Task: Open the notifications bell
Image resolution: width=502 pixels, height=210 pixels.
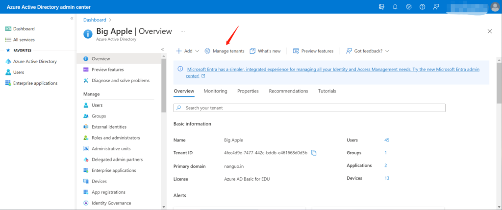Action: click(395, 7)
